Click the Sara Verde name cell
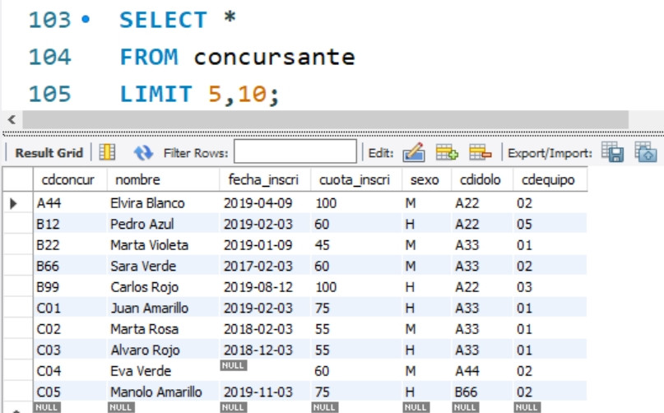The image size is (664, 413). click(x=163, y=266)
